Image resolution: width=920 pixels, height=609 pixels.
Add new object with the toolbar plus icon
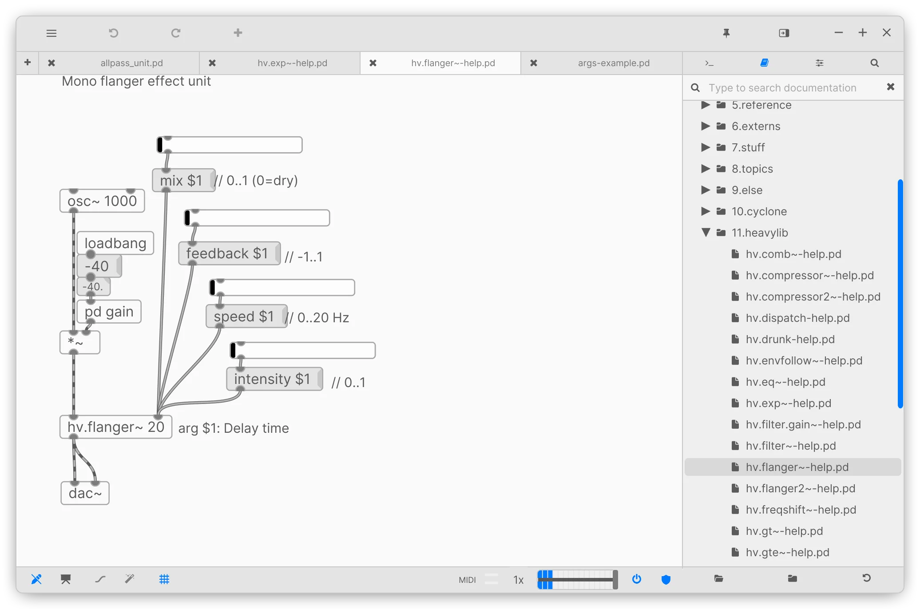tap(238, 33)
